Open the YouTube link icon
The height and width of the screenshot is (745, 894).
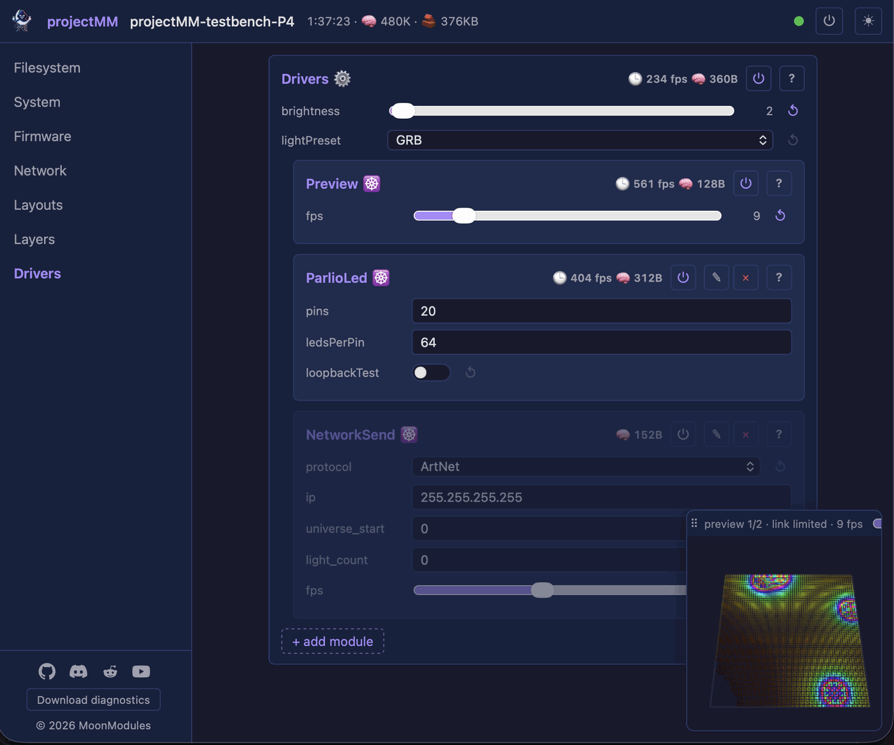point(141,672)
